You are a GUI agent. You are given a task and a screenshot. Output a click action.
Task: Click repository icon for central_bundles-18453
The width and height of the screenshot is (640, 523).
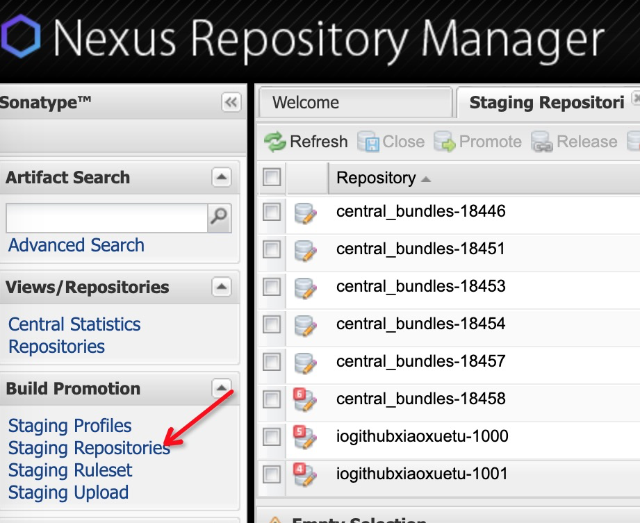coord(305,288)
